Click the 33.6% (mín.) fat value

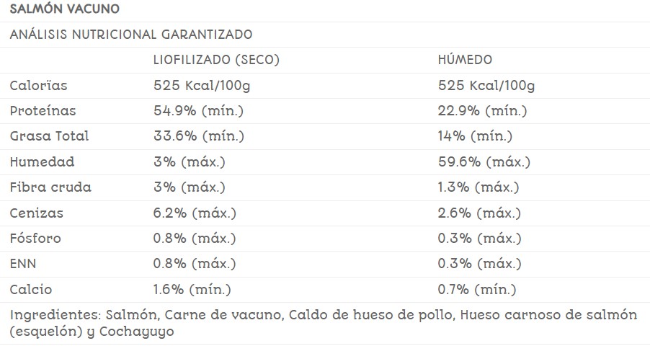point(198,136)
